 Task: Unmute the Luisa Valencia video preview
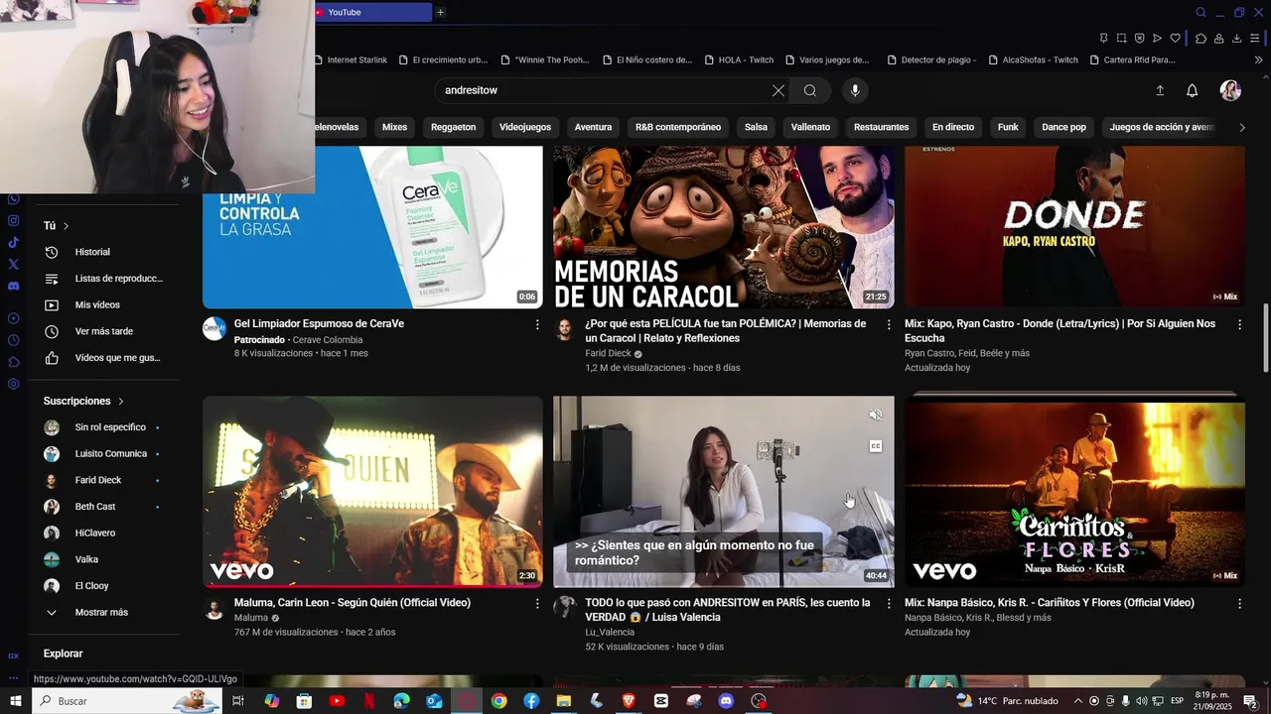pos(876,415)
